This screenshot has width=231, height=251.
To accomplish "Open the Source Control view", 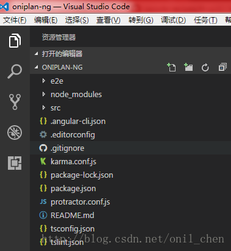I will point(15,102).
